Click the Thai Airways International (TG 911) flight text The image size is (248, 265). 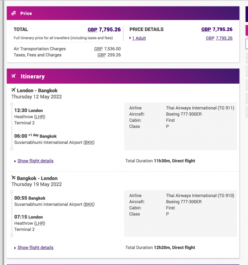click(x=200, y=108)
